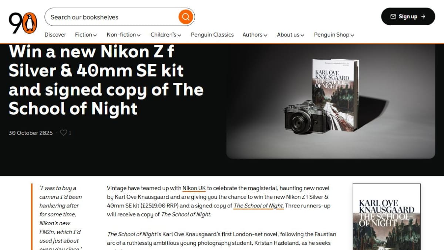Screen dimensions: 444x250
Task: Click the Penguin 90 logo
Action: [x=23, y=23]
